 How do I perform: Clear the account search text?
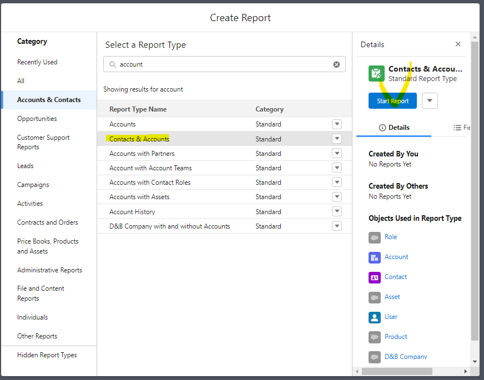(x=336, y=64)
